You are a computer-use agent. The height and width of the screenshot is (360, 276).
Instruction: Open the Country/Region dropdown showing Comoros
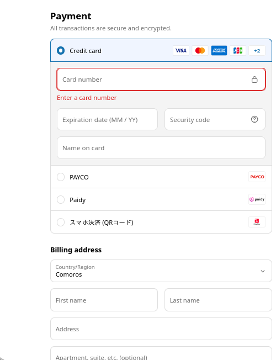[x=161, y=271]
